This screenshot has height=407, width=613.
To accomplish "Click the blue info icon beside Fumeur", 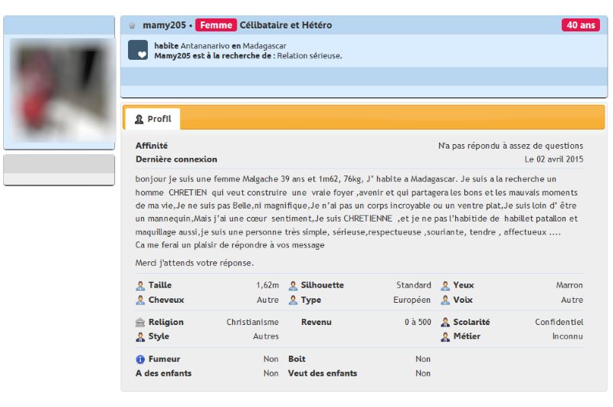I will 140,359.
